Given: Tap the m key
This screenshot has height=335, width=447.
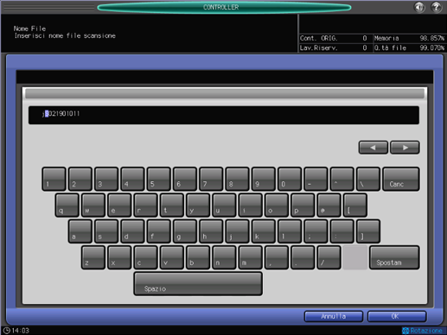Looking at the screenshot, I should [x=251, y=257].
